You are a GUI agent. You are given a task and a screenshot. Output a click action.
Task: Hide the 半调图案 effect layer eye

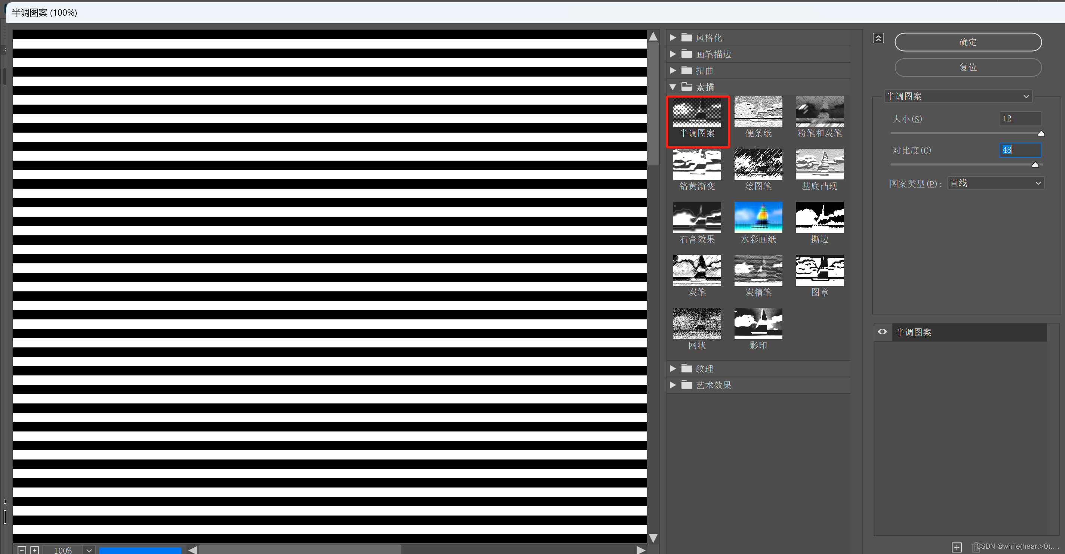[x=882, y=332]
